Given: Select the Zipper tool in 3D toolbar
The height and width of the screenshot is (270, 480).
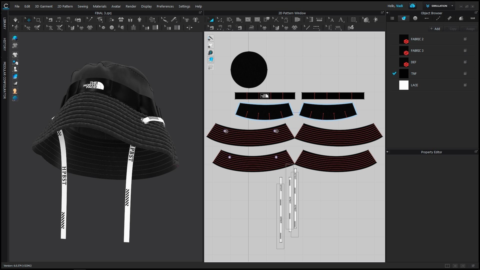Looking at the screenshot, I should (x=133, y=27).
